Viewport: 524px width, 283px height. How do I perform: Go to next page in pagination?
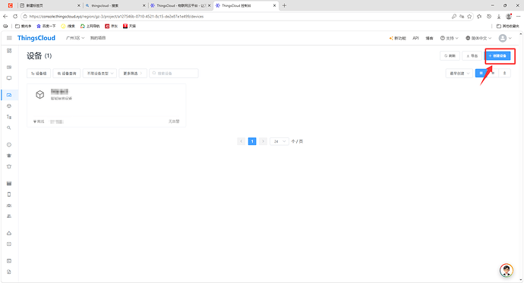pos(264,141)
